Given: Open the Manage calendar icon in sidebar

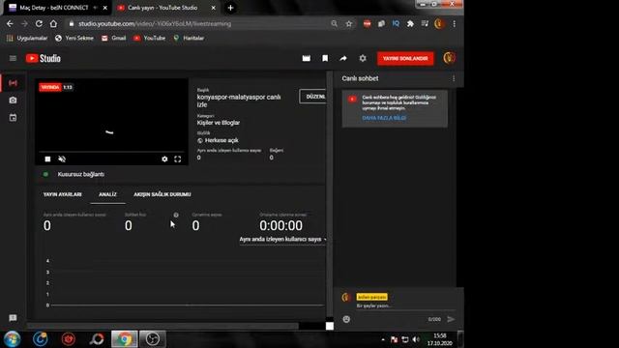Looking at the screenshot, I should 13,118.
